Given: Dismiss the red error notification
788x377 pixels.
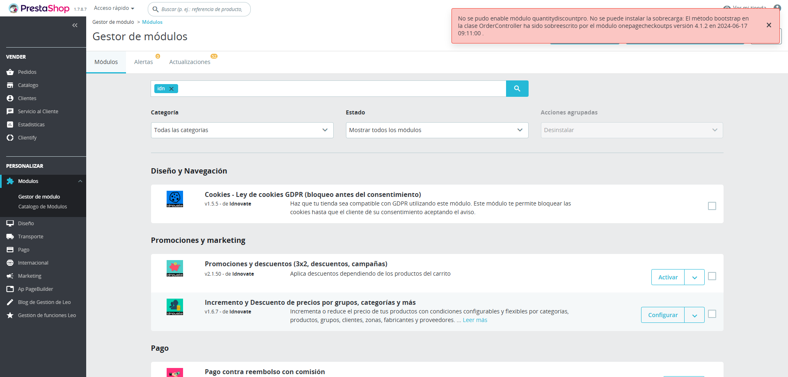Looking at the screenshot, I should point(769,25).
